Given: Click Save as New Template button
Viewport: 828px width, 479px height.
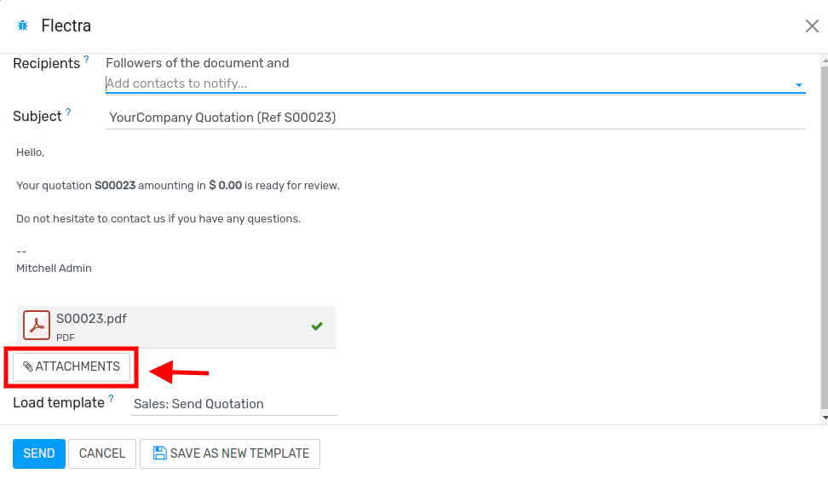Looking at the screenshot, I should [x=230, y=453].
